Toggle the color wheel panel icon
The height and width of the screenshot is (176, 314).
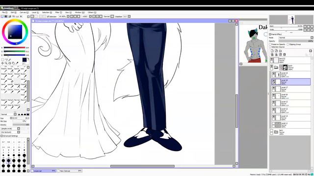coord(2,16)
